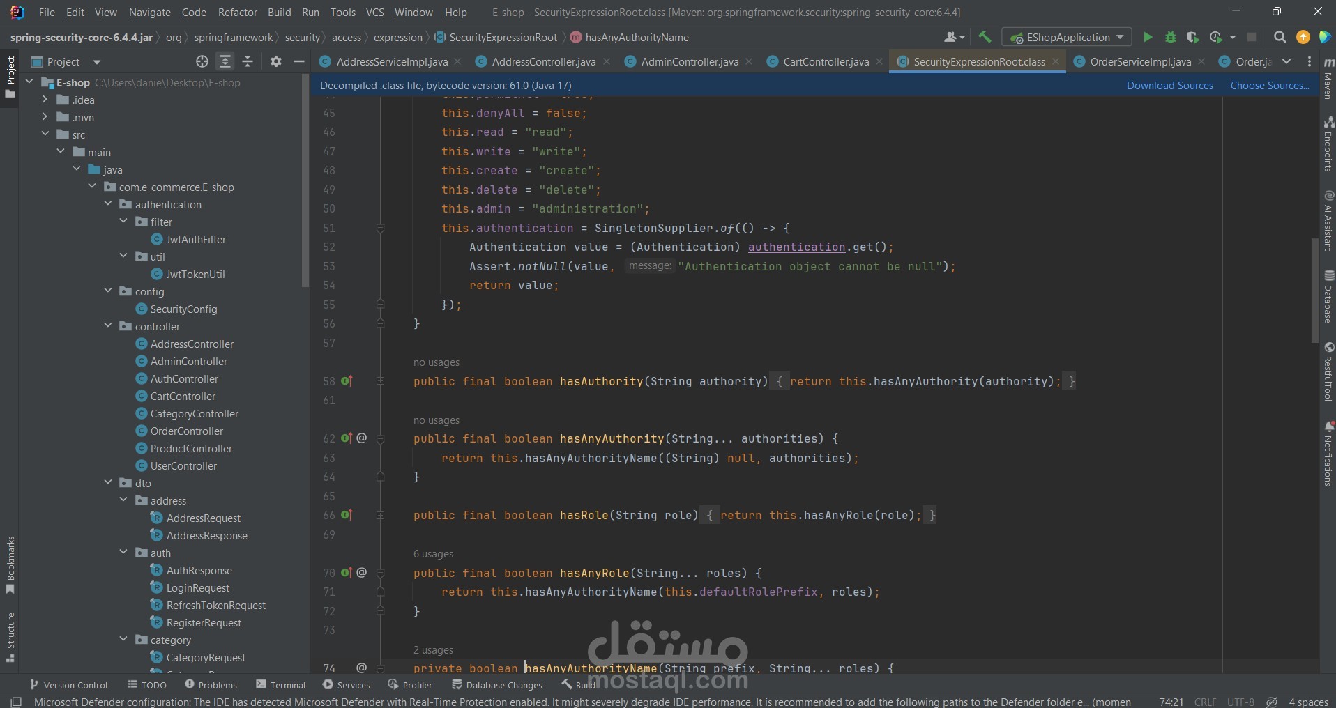Switch to CartController.java tab
1336x708 pixels.
pyautogui.click(x=826, y=62)
